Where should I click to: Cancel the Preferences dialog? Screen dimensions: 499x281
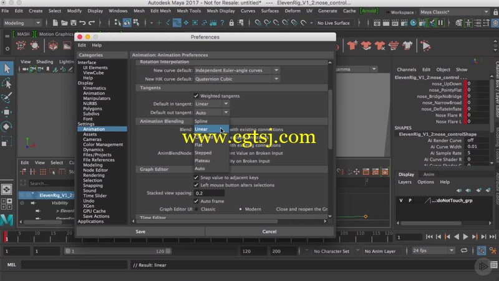click(x=269, y=232)
